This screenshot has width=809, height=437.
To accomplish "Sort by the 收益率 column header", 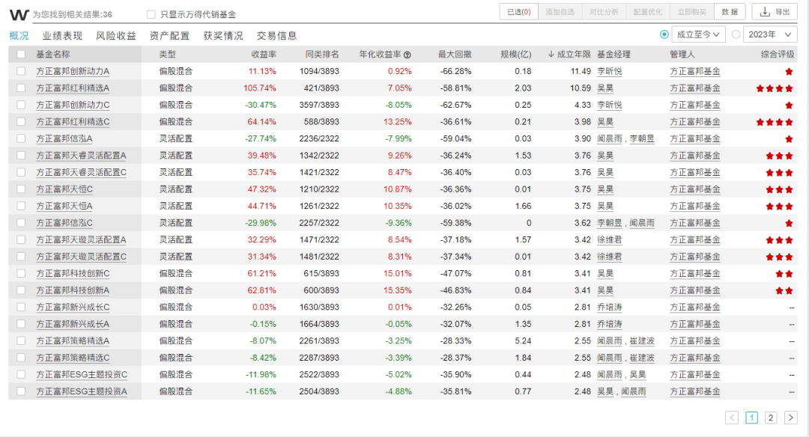I will click(x=264, y=54).
